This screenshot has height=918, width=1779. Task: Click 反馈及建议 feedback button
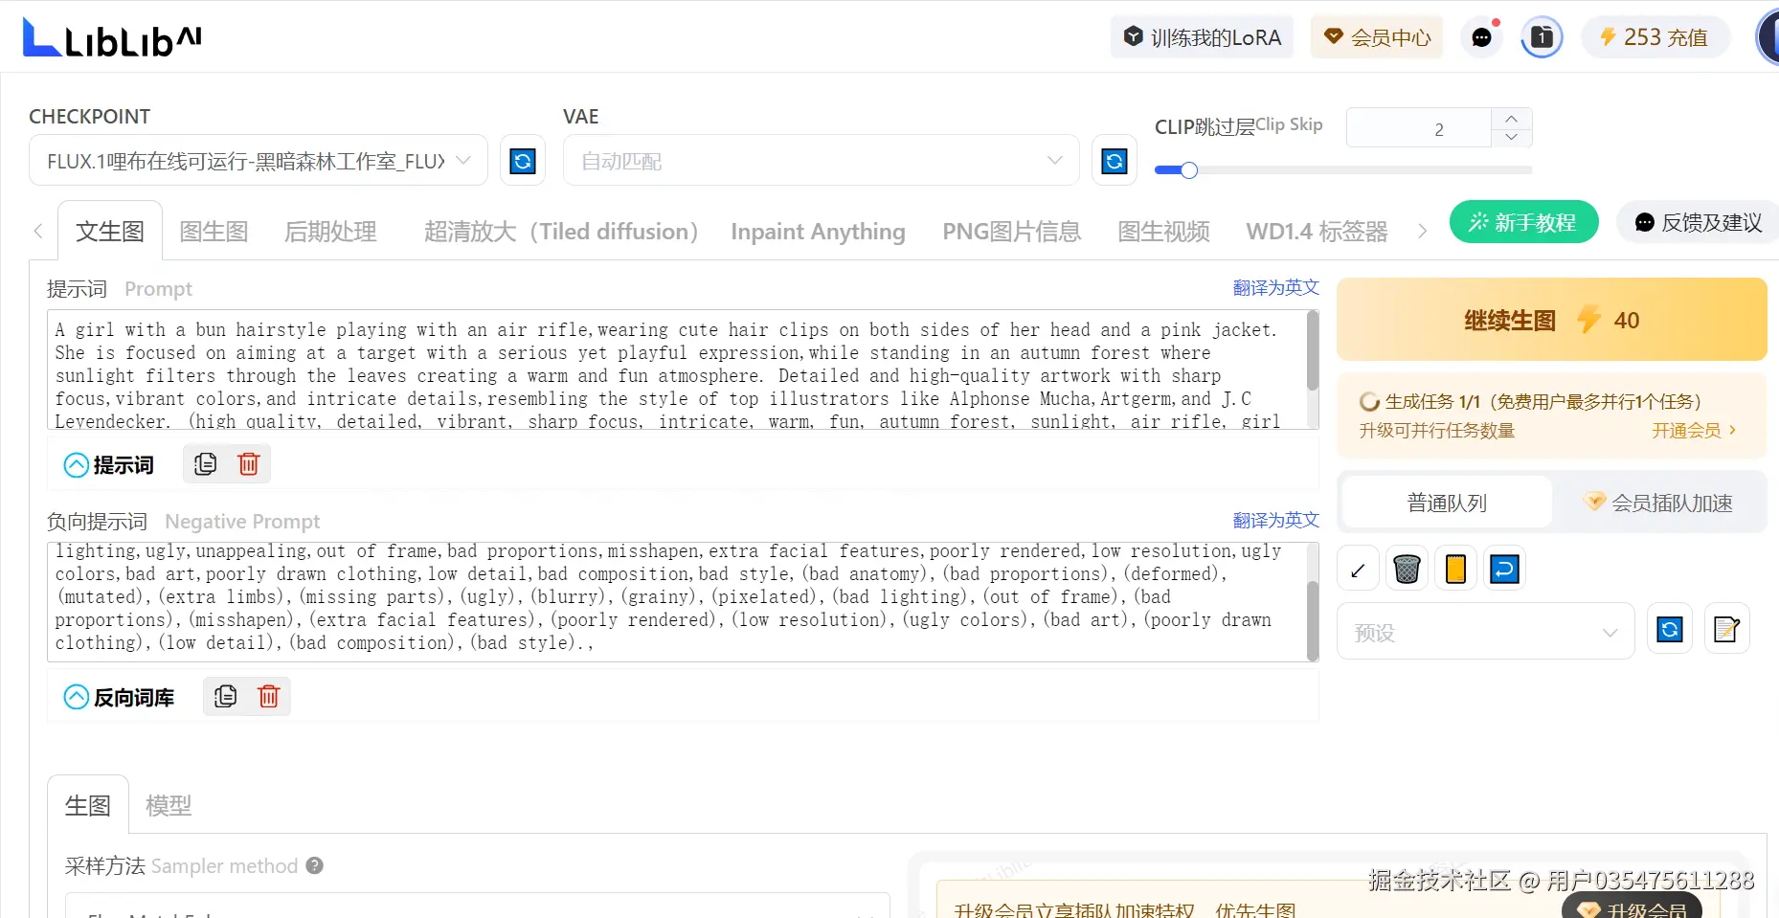(x=1697, y=222)
